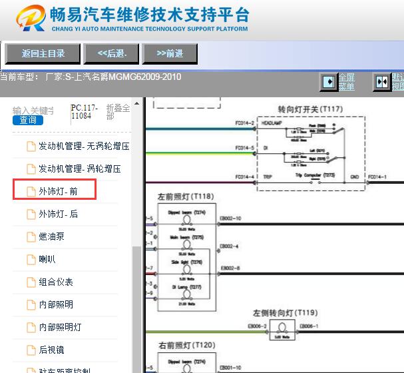The image size is (404, 373).
Task: Select PC.117-11084 text entry
Action: coord(85,112)
